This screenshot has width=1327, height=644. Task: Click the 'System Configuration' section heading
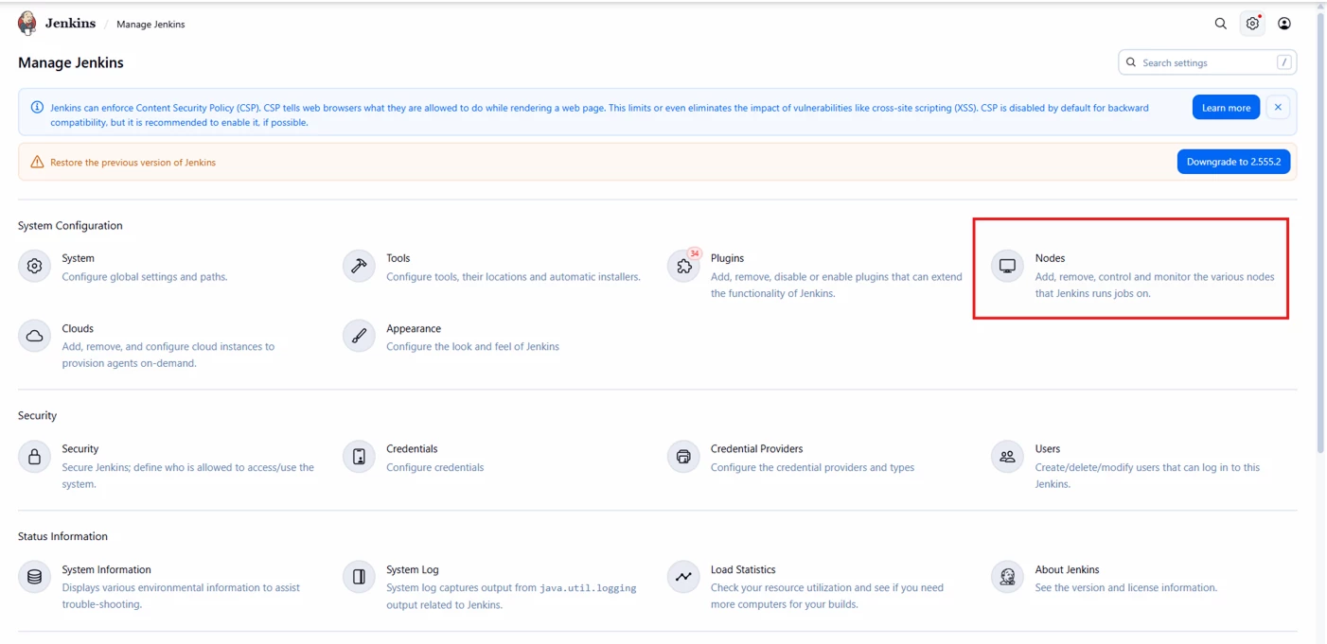(70, 226)
